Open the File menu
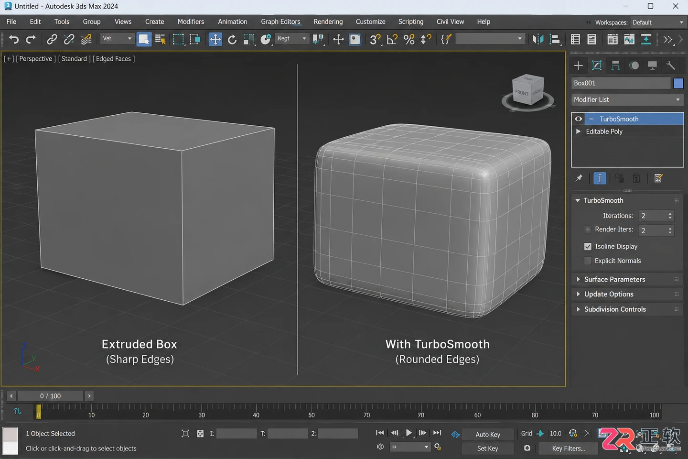The height and width of the screenshot is (459, 688). [x=11, y=22]
